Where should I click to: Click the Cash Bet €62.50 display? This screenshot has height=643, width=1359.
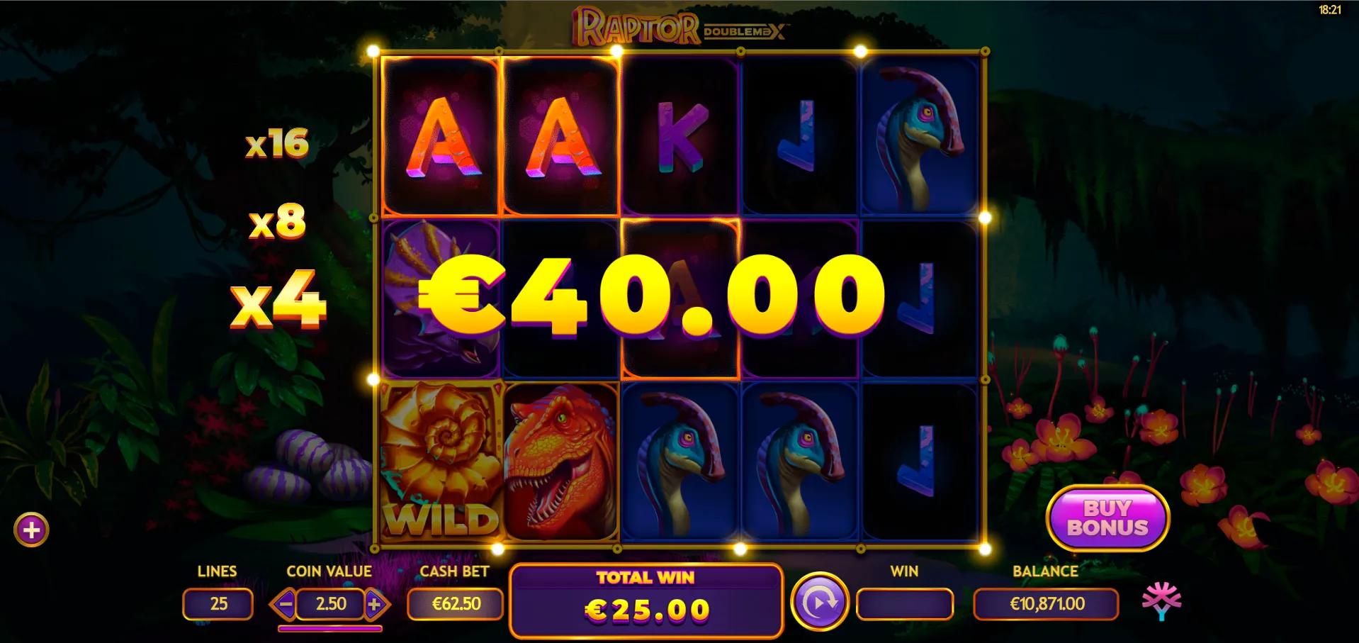click(456, 604)
